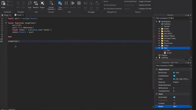Viewport: 196px width, 110px height.
Task: Collapse the Data properties section
Action: (x=156, y=94)
